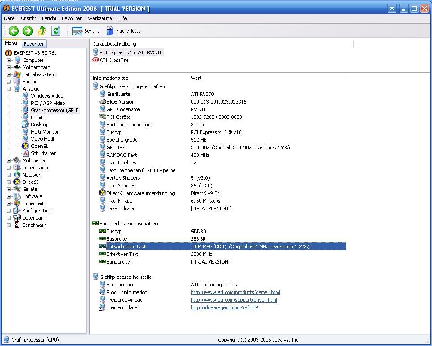Open the ati.com support driver link
This screenshot has height=346, width=432.
tap(234, 300)
